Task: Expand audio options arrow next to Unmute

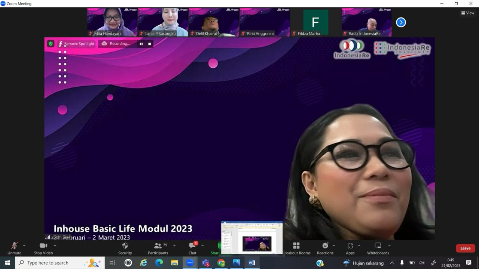Action: [x=24, y=245]
